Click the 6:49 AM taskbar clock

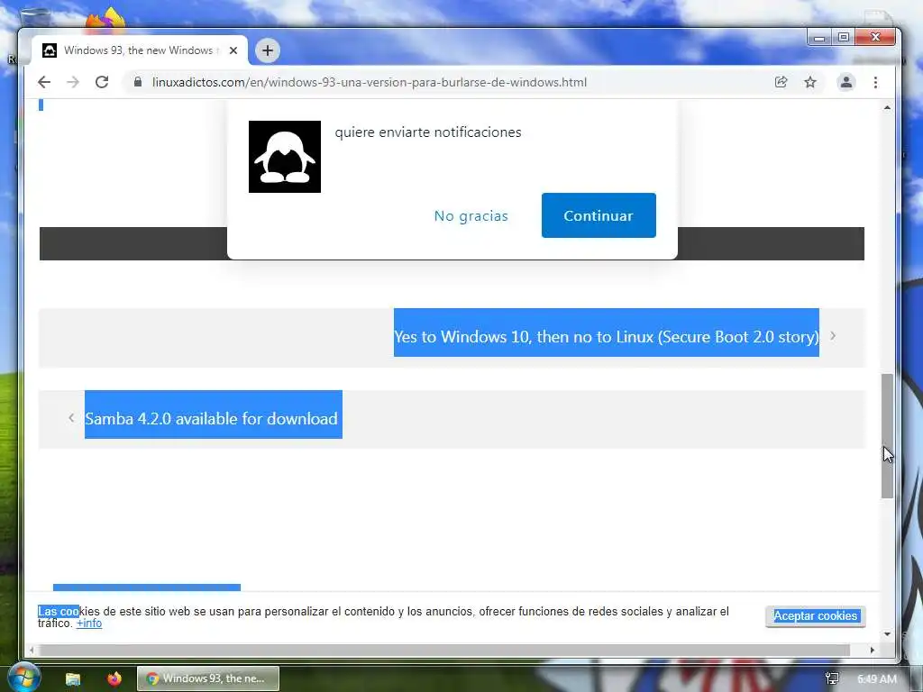pyautogui.click(x=877, y=678)
